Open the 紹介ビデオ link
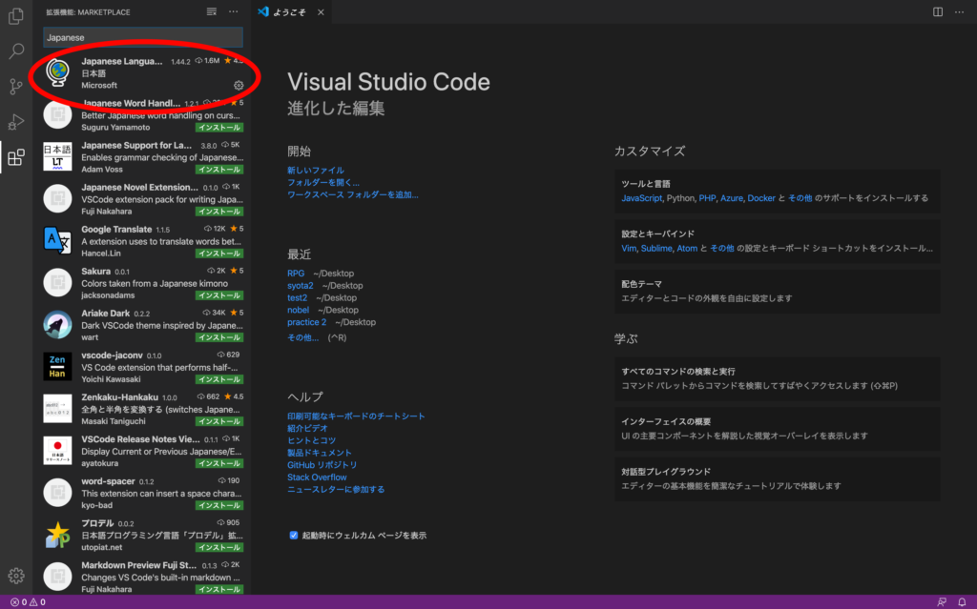977x609 pixels. tap(307, 429)
